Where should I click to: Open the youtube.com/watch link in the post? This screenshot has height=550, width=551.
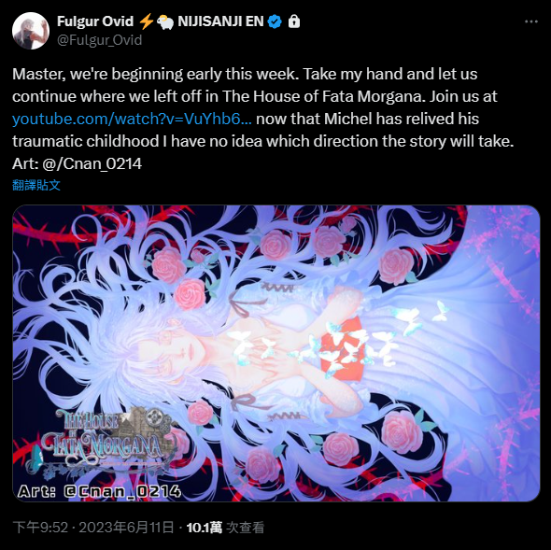click(x=132, y=119)
